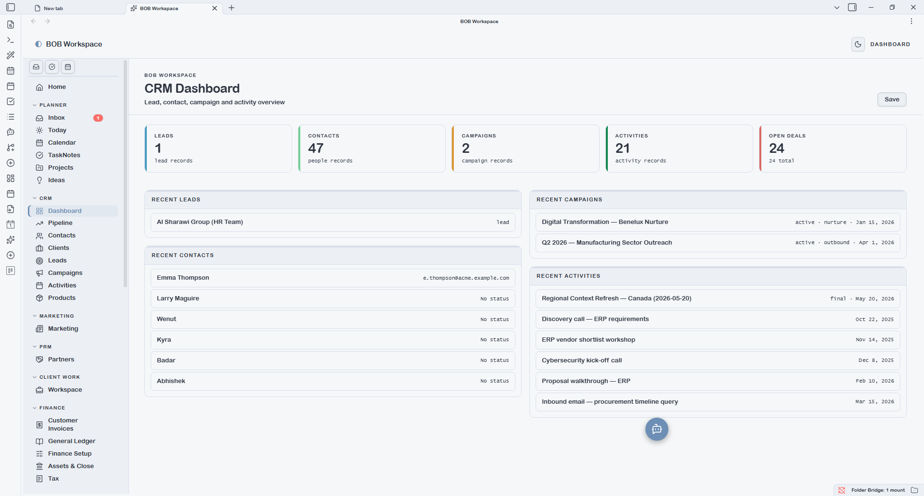
Task: Click the Folder Bridge sync status icon
Action: [842, 490]
